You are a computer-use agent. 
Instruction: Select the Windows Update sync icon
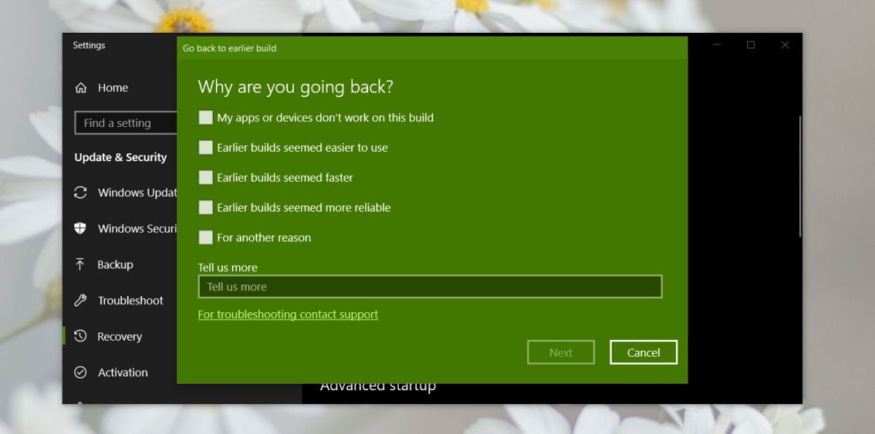[80, 193]
